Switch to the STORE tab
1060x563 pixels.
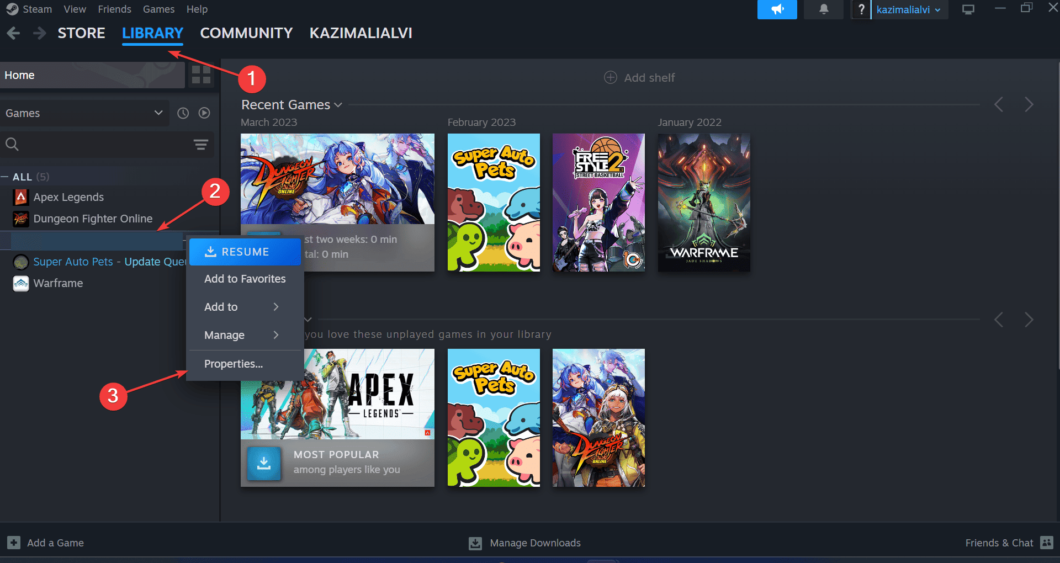click(x=81, y=33)
